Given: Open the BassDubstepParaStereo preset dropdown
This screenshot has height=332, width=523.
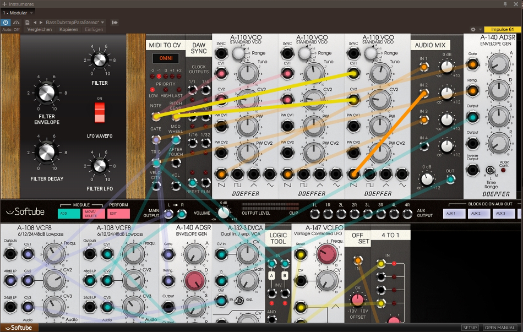Looking at the screenshot, I should pyautogui.click(x=75, y=23).
